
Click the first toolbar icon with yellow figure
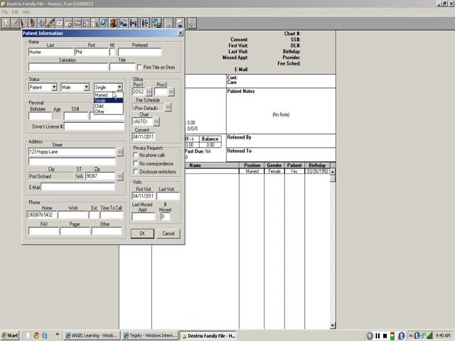(x=6, y=23)
